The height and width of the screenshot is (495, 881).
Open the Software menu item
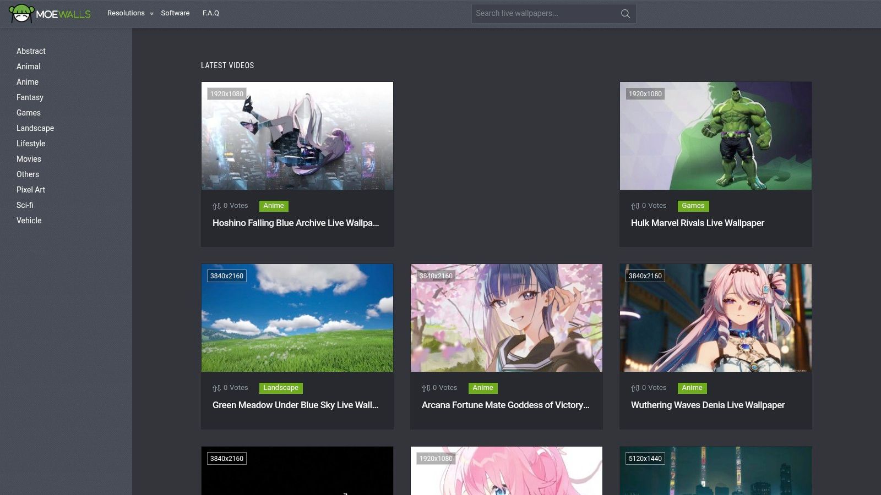coord(175,13)
